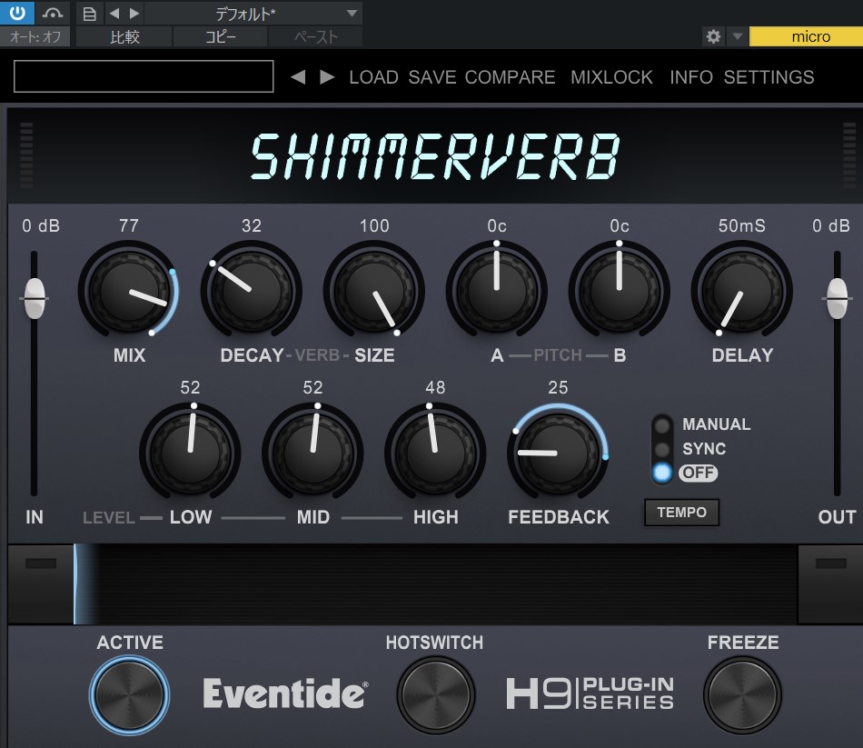Click the TEMPO tap button
The height and width of the screenshot is (748, 863).
pyautogui.click(x=681, y=513)
